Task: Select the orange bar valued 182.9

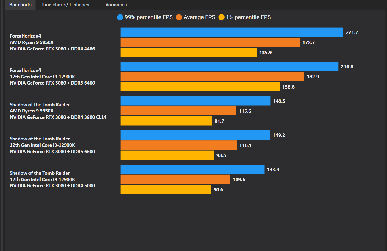Action: (x=212, y=77)
